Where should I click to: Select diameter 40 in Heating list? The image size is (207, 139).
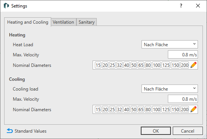[x=126, y=65]
